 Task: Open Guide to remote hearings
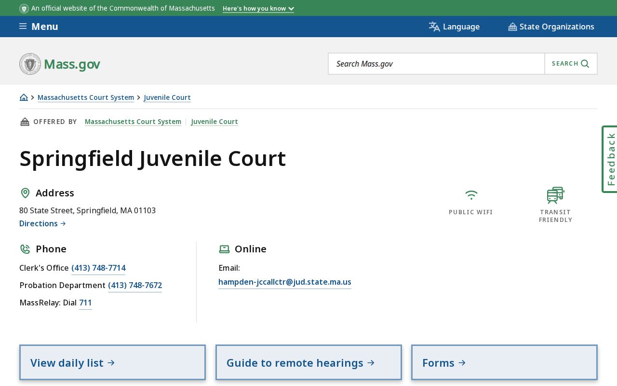[x=308, y=362]
